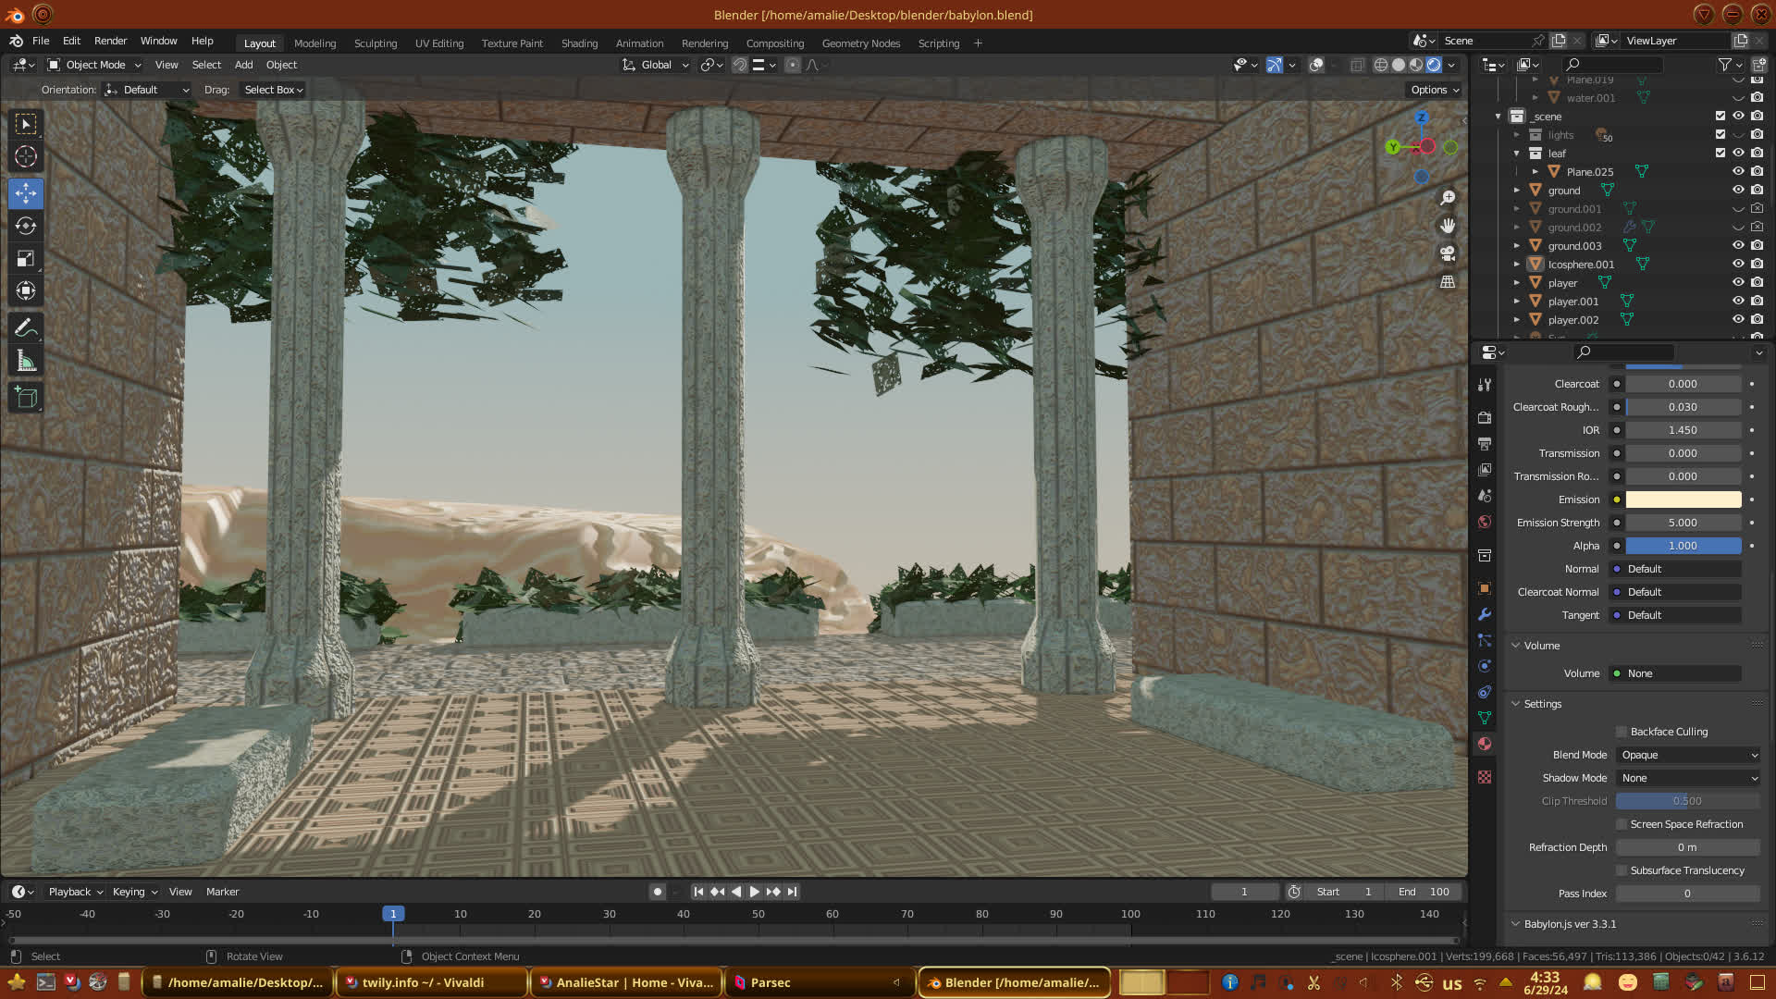
Task: Hide the player.001 object in viewport
Action: [1738, 302]
